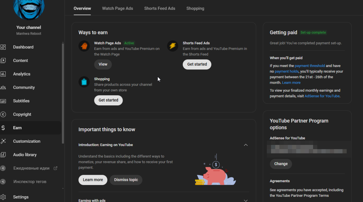Click the Active badge next to Watch Page Ads
The width and height of the screenshot is (363, 202).
click(x=129, y=43)
